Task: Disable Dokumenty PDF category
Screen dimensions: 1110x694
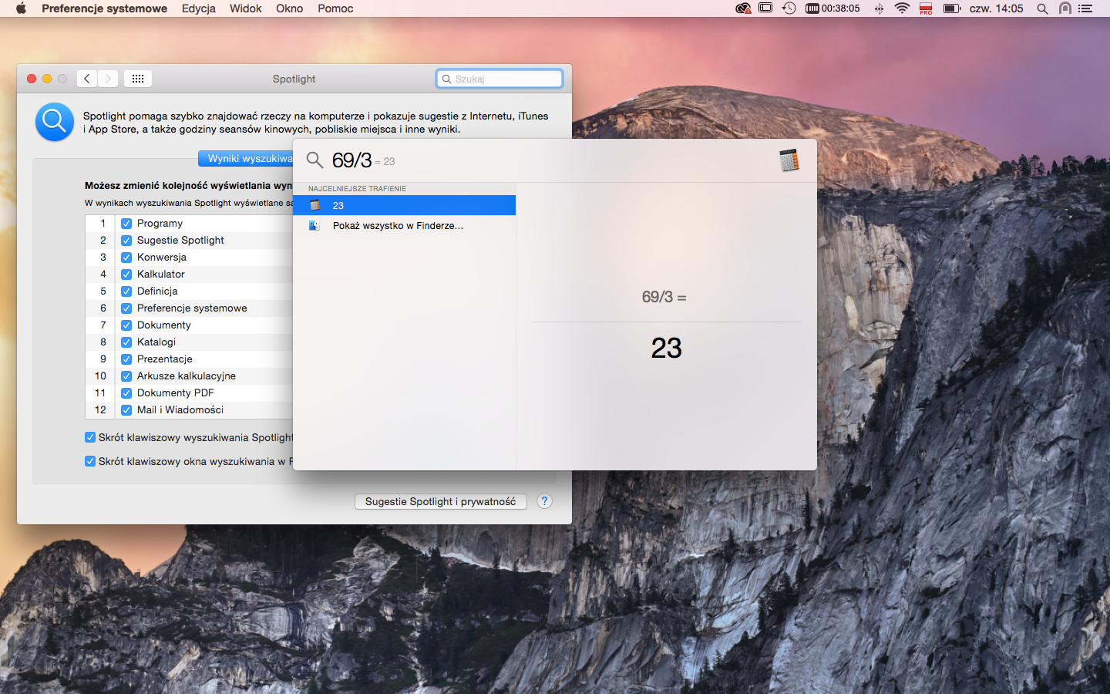Action: point(126,393)
